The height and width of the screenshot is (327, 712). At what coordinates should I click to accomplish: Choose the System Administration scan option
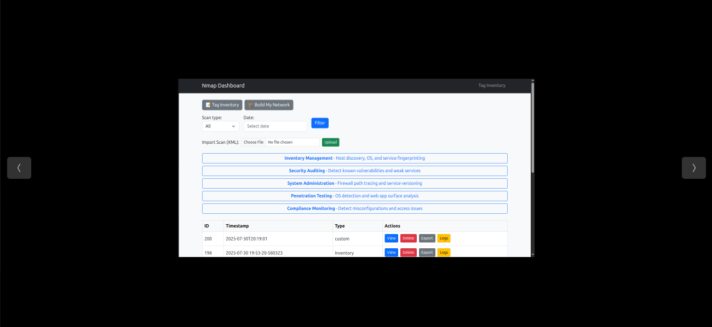pos(354,183)
